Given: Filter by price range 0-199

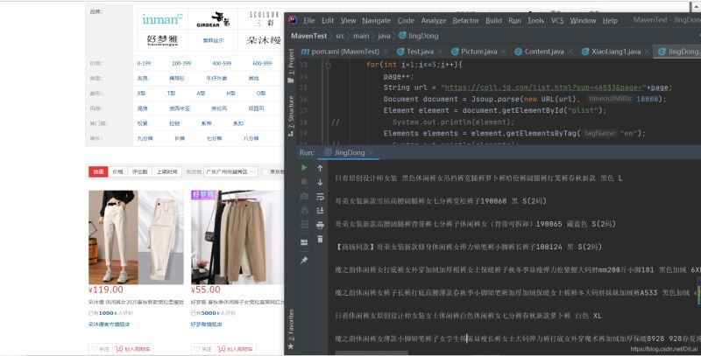Looking at the screenshot, I should point(144,63).
